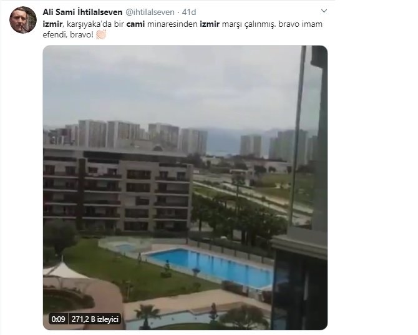Click the bold izmir before marşı
Viewport: 418px width, 335px height.
tap(210, 24)
